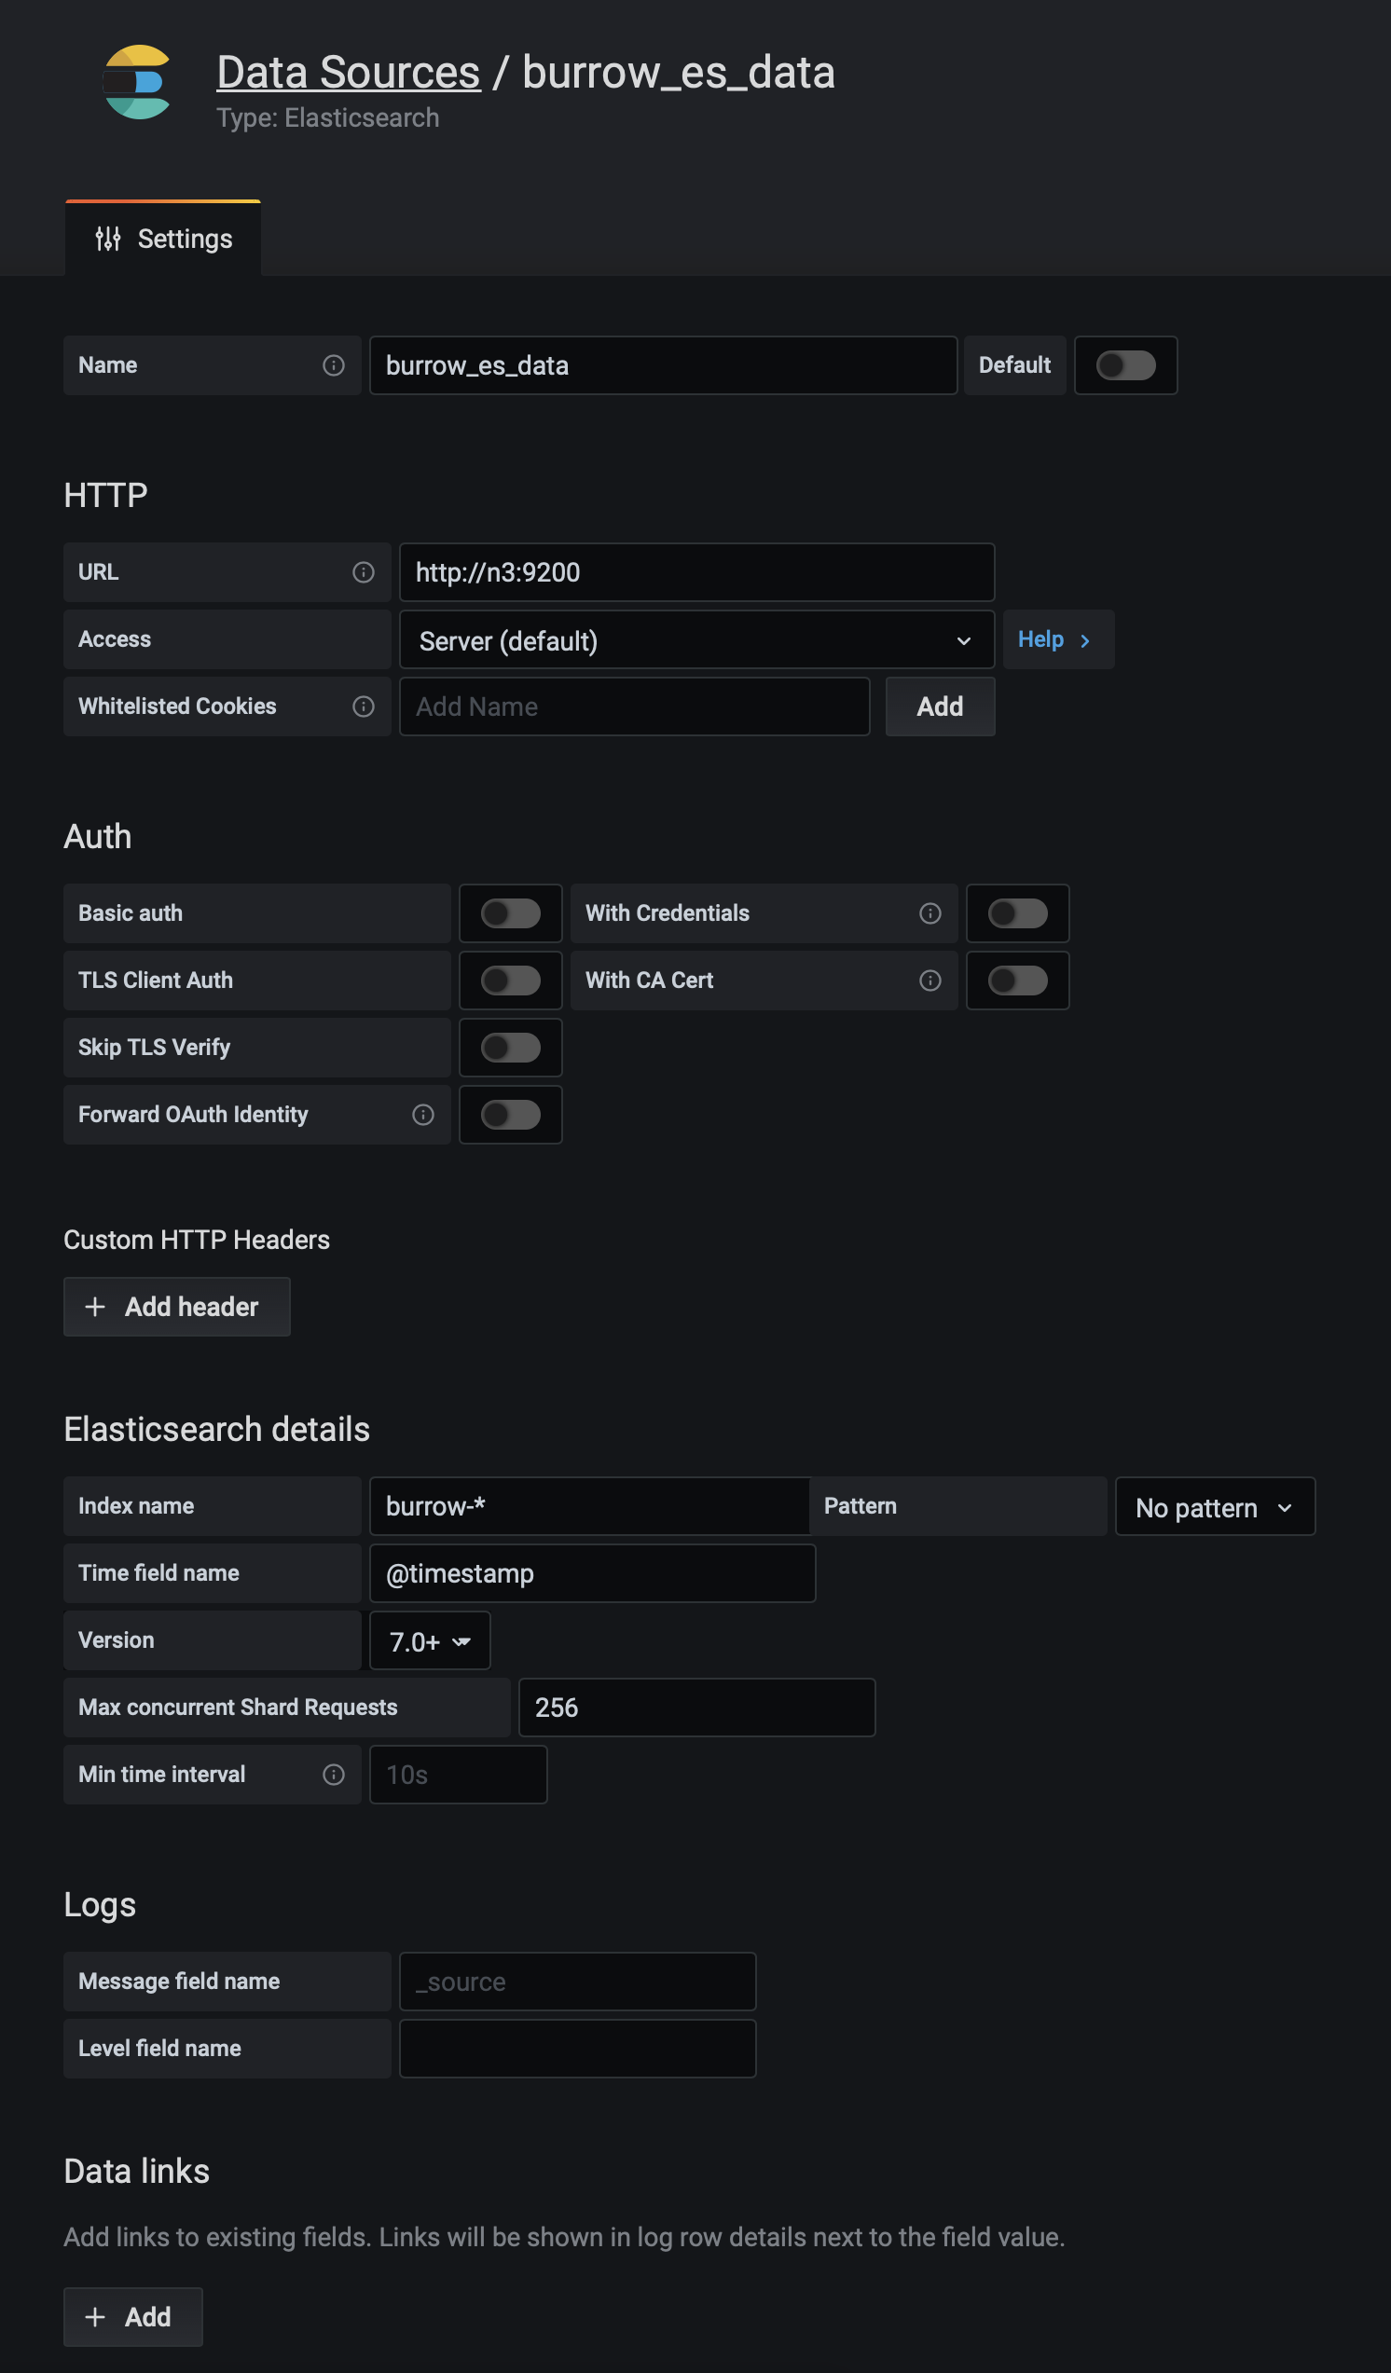Screen dimensions: 1391x2373
Task: Turn on TLS Client Auth
Action: click(511, 981)
